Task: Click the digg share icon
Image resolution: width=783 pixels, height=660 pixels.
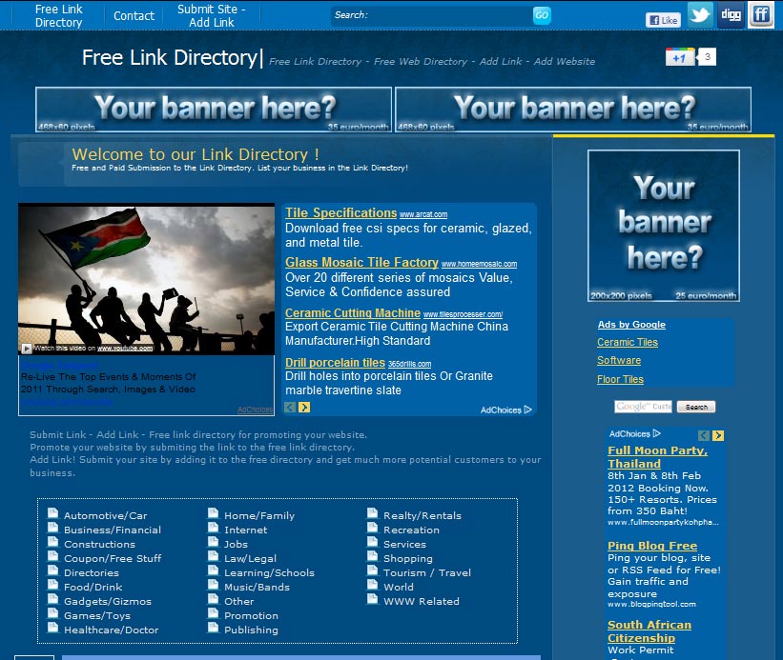Action: [731, 14]
